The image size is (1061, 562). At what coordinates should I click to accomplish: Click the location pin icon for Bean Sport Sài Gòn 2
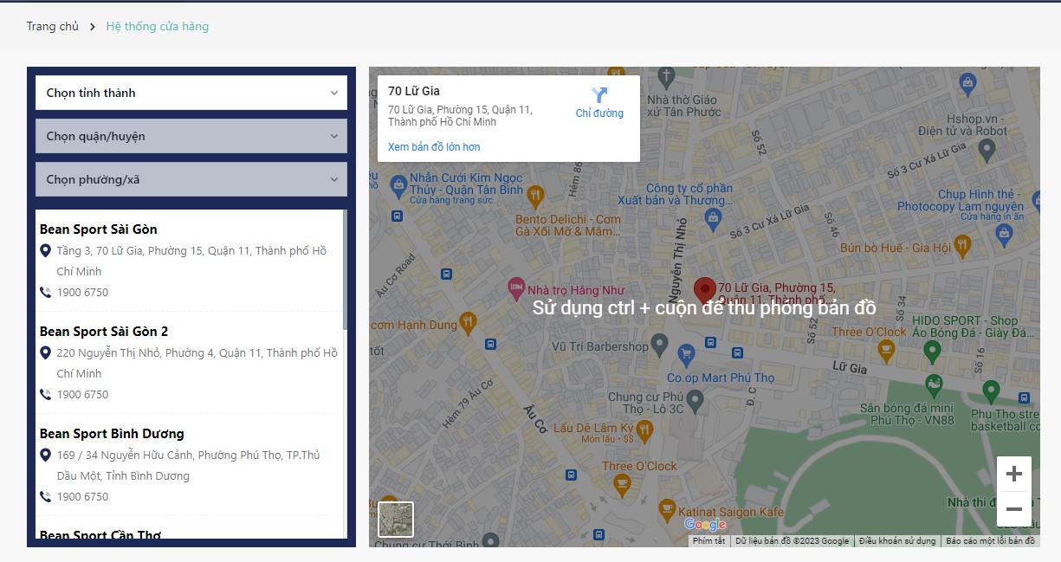46,353
